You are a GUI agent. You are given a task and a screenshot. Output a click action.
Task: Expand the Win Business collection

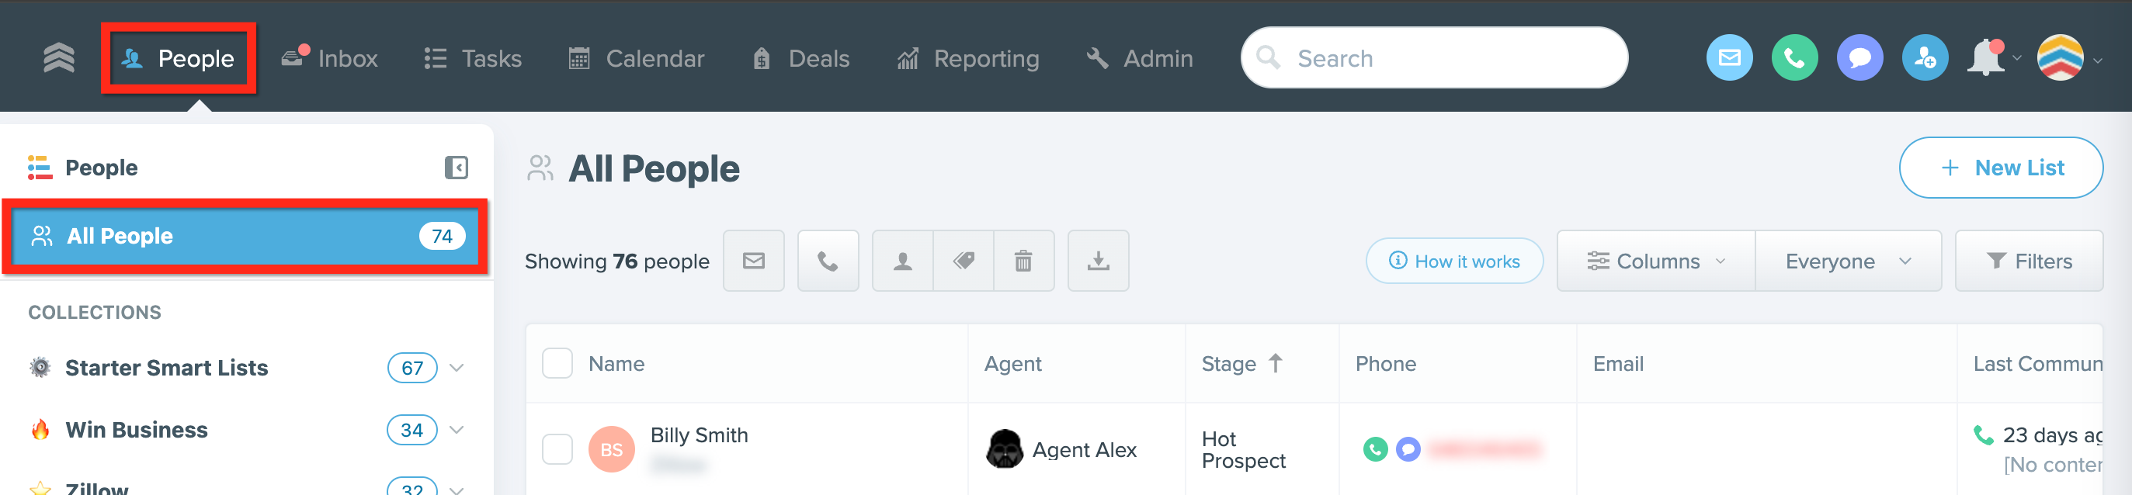(x=457, y=430)
